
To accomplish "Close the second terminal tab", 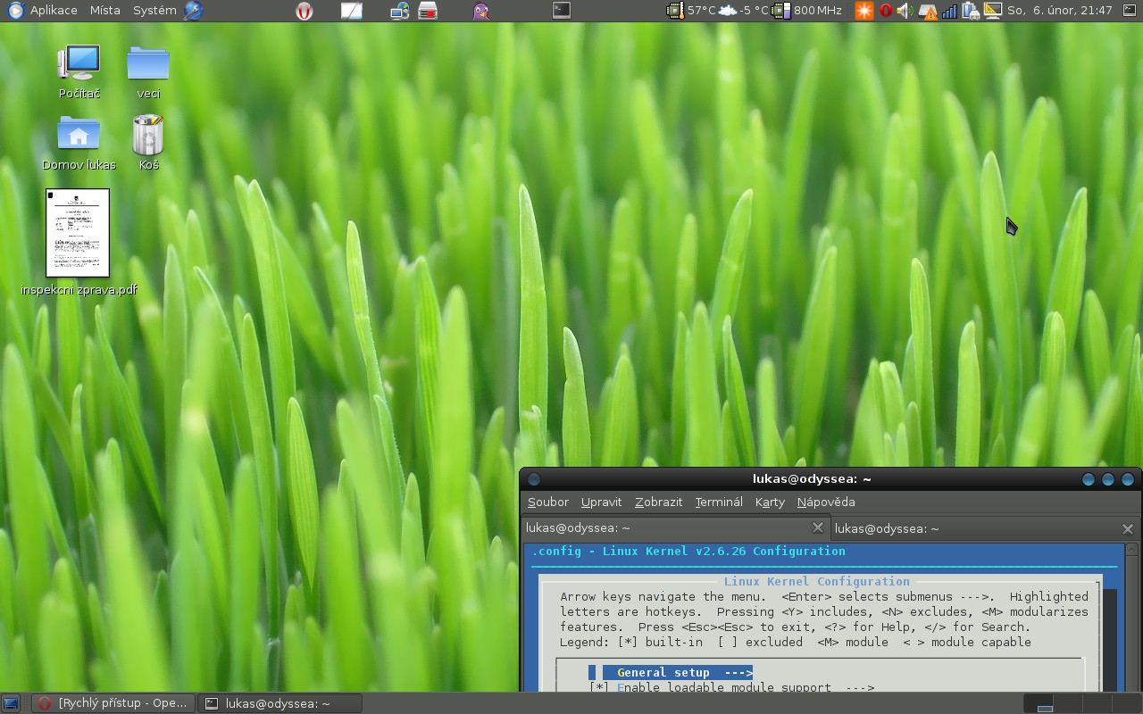I will click(1128, 528).
